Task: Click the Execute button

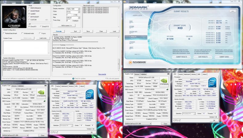Action: click(59, 31)
